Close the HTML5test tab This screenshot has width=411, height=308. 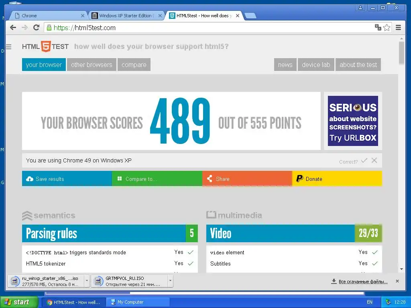[238, 16]
